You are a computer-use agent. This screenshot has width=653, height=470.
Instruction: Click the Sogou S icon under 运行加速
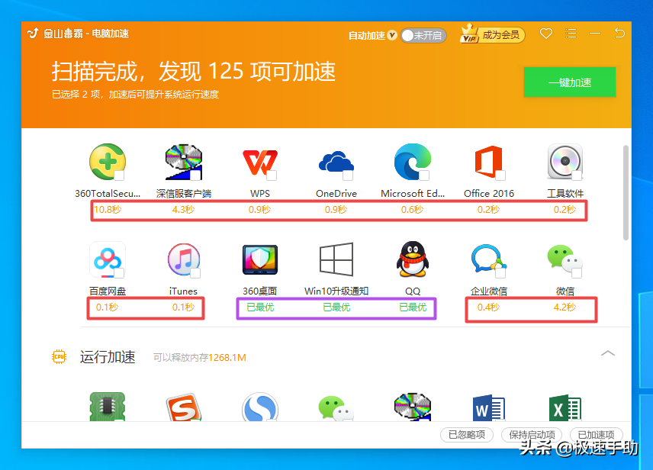[x=184, y=407]
